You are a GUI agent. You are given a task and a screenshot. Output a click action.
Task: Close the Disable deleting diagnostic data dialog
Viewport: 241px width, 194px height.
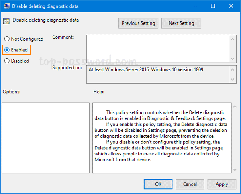coord(231,6)
